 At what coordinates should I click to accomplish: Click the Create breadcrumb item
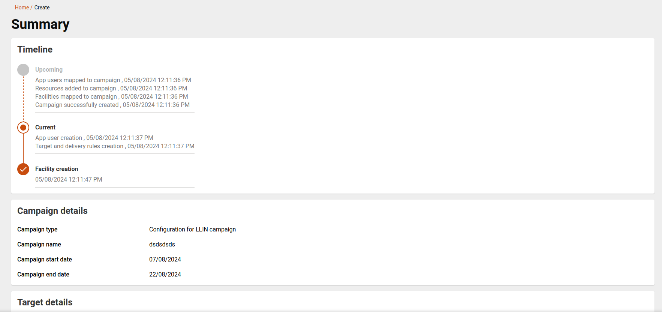pyautogui.click(x=42, y=8)
